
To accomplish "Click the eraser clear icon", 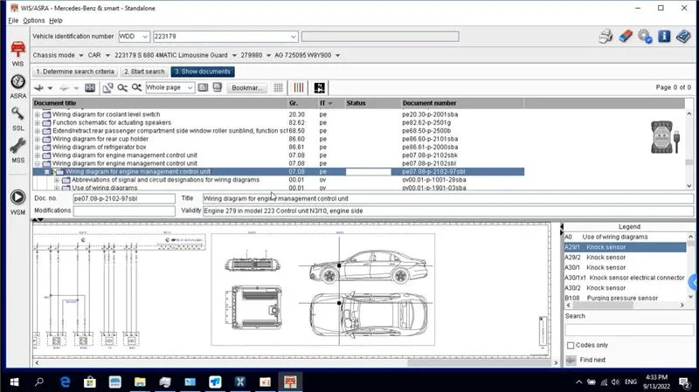I will click(x=626, y=36).
